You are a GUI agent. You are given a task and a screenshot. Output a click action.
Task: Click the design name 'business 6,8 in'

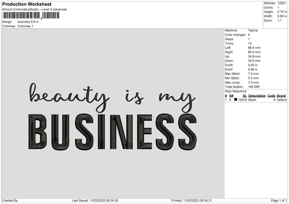28,22
